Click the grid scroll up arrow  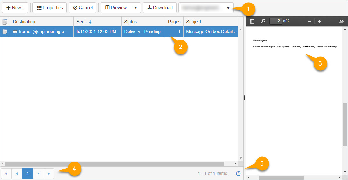click(240, 29)
